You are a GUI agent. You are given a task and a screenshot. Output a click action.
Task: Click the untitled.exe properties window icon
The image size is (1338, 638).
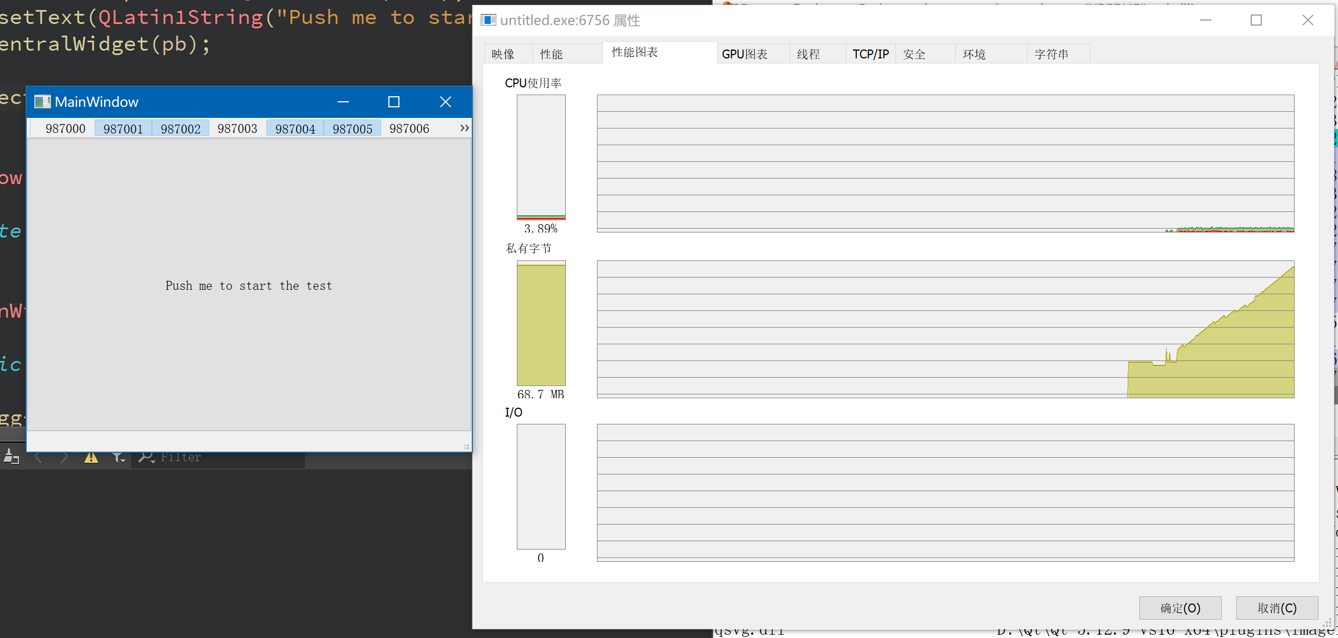point(488,21)
